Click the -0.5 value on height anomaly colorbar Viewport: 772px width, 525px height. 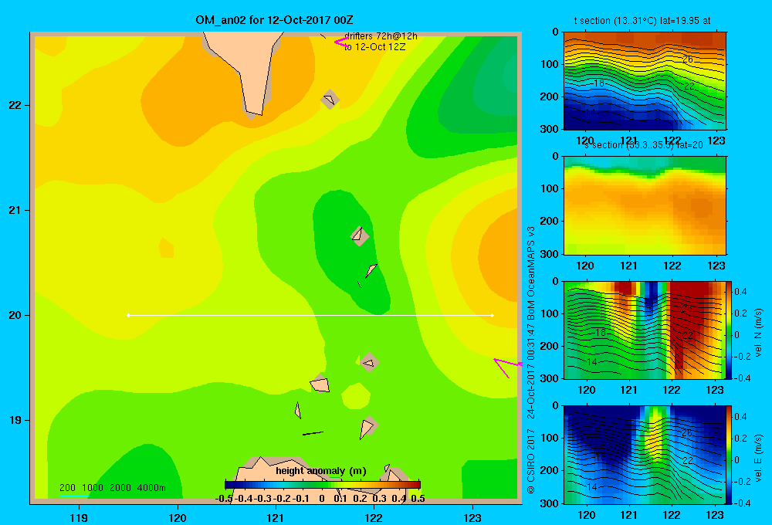[225, 499]
